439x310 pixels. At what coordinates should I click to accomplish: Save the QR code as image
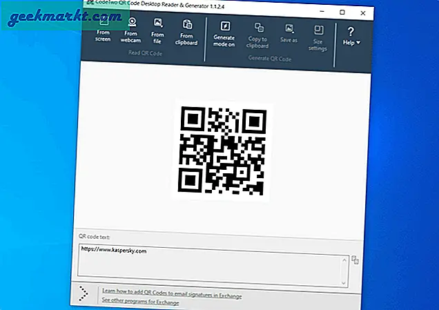click(x=289, y=35)
